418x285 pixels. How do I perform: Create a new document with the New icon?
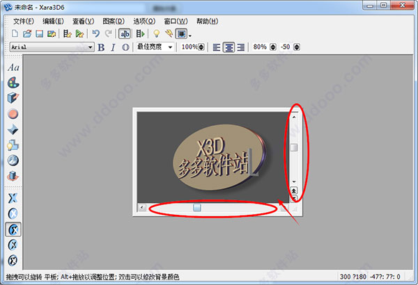pos(15,33)
